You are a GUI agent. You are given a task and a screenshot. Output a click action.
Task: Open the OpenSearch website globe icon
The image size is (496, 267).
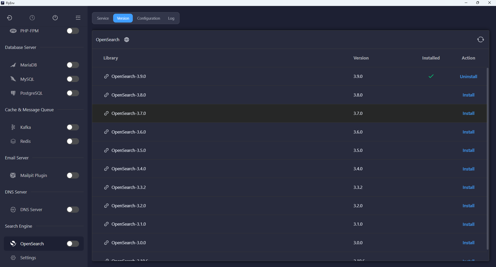tap(127, 40)
